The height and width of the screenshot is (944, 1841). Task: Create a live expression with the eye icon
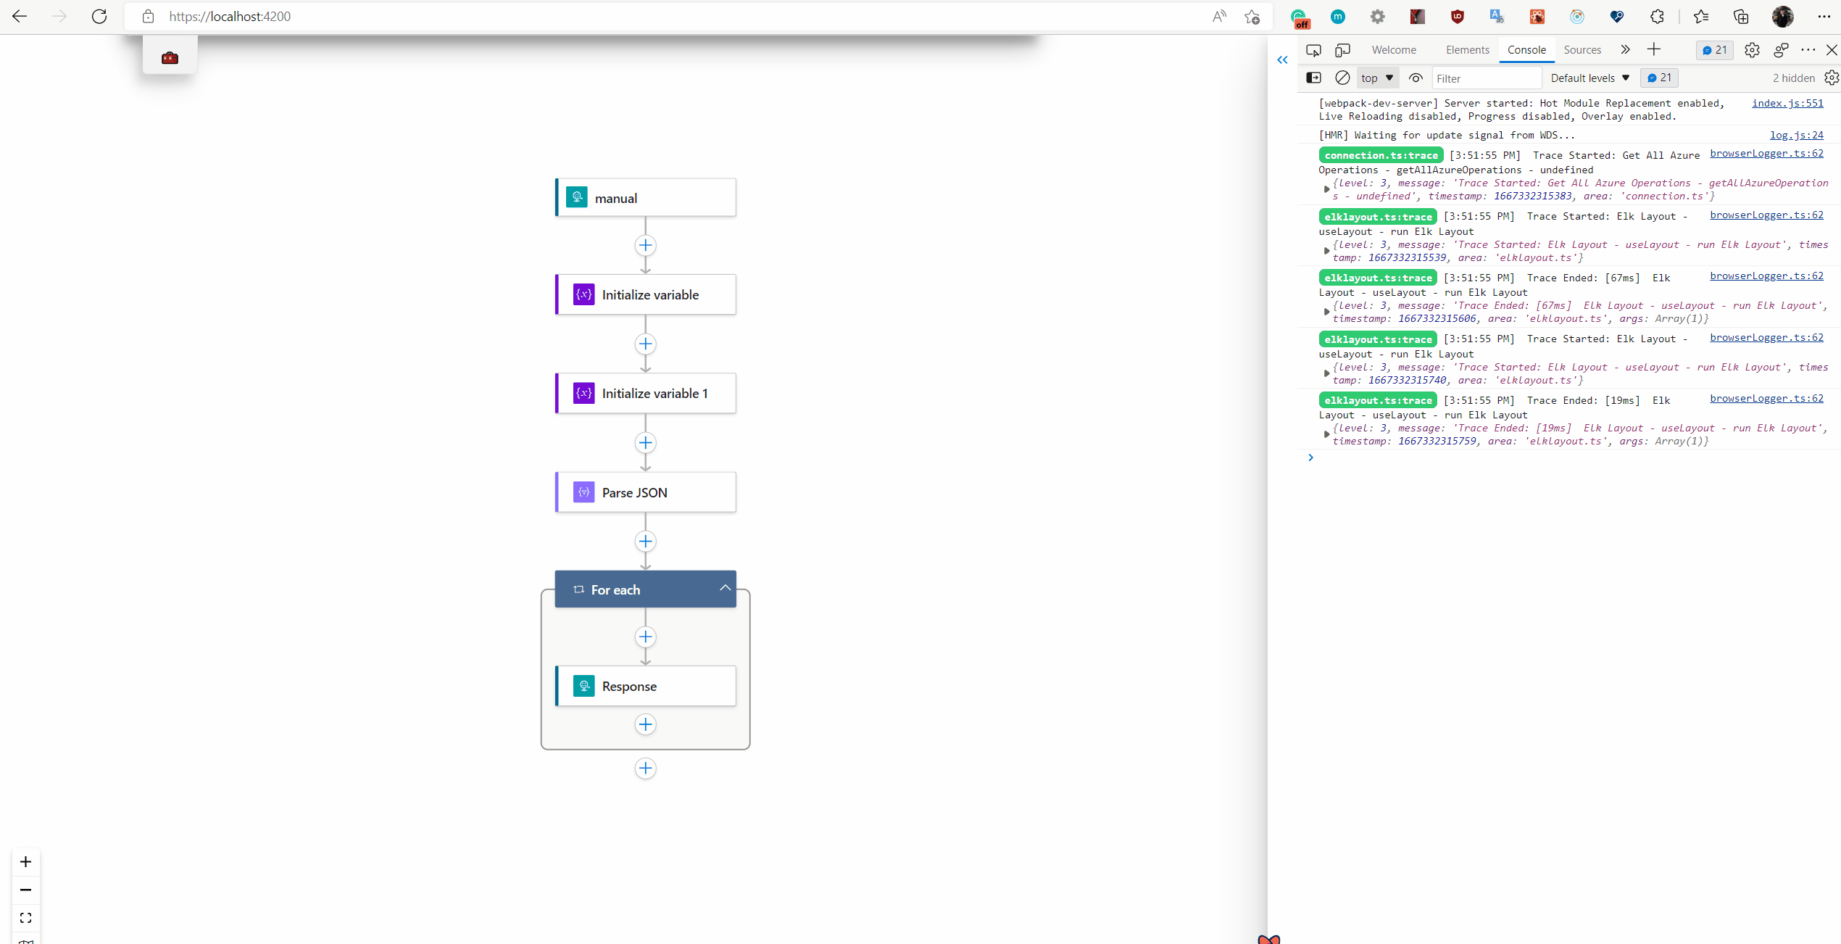click(1415, 78)
